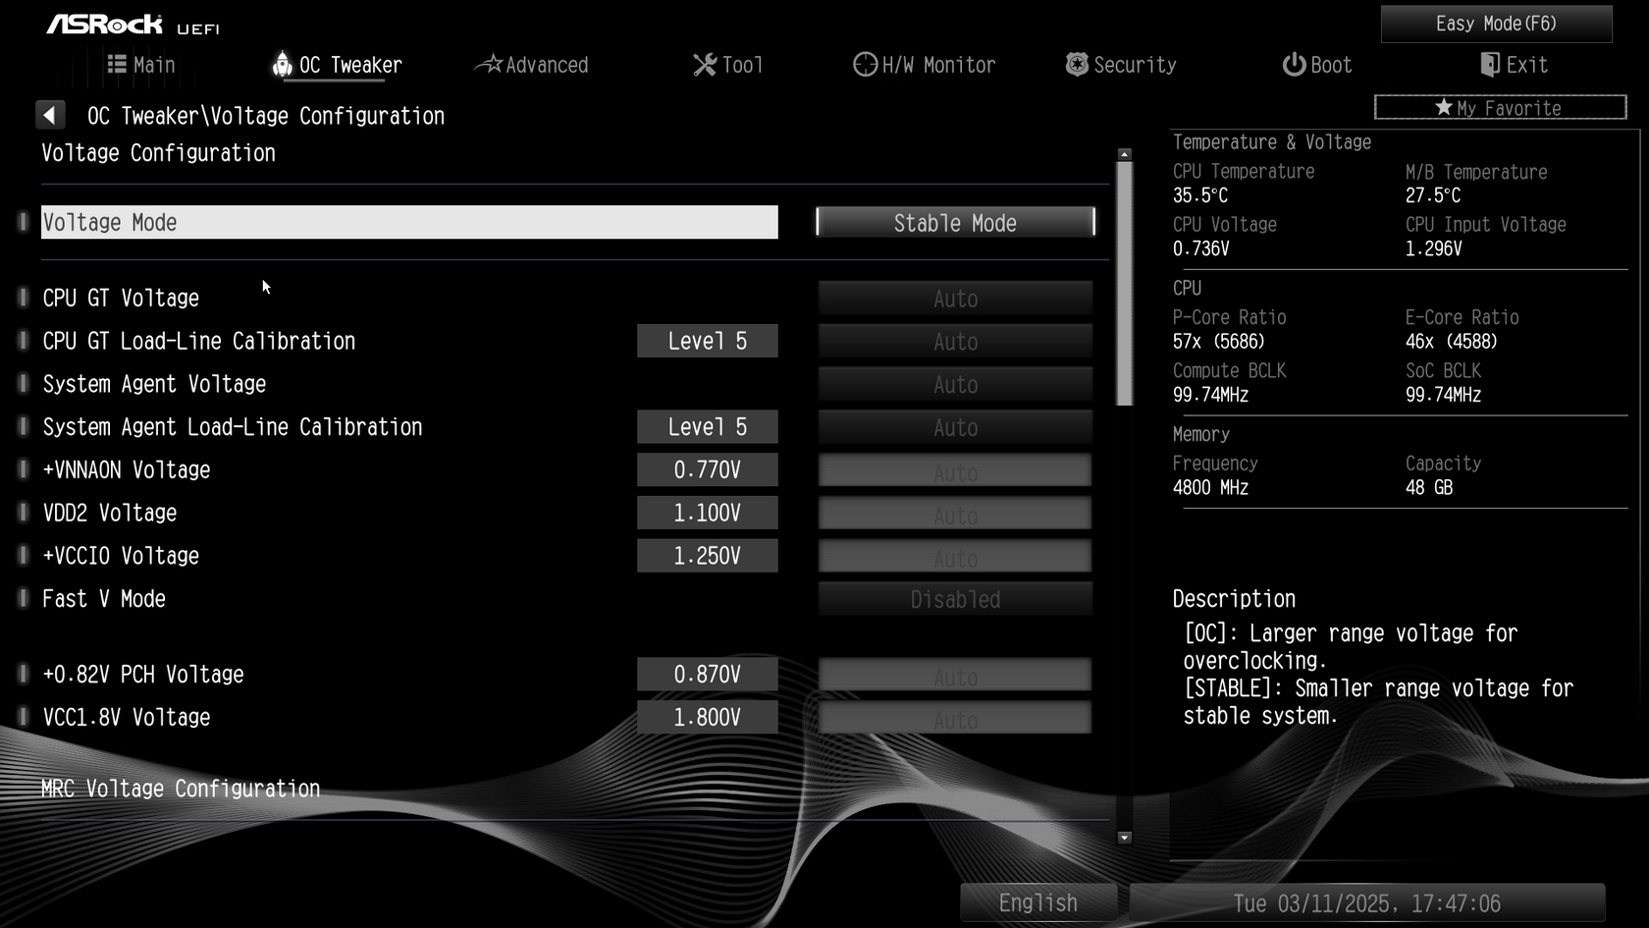This screenshot has height=928, width=1649.
Task: Click the H/W Monitor gauge icon
Action: pyautogui.click(x=865, y=64)
